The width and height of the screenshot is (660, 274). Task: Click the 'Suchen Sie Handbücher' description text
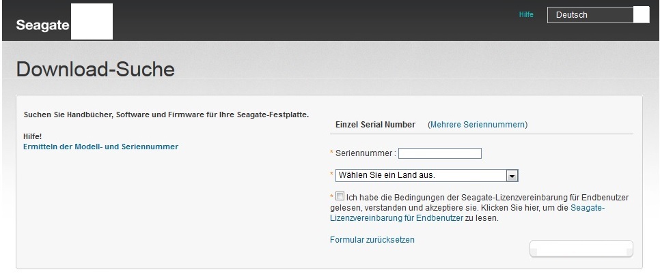click(x=166, y=115)
